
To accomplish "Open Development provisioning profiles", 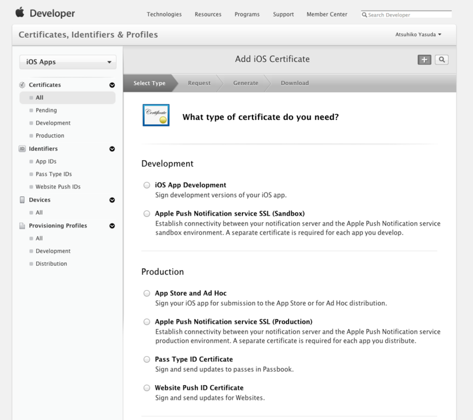I will [53, 251].
